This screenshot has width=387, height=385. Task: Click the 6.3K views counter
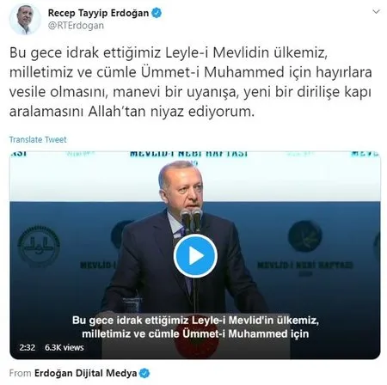[x=64, y=347]
